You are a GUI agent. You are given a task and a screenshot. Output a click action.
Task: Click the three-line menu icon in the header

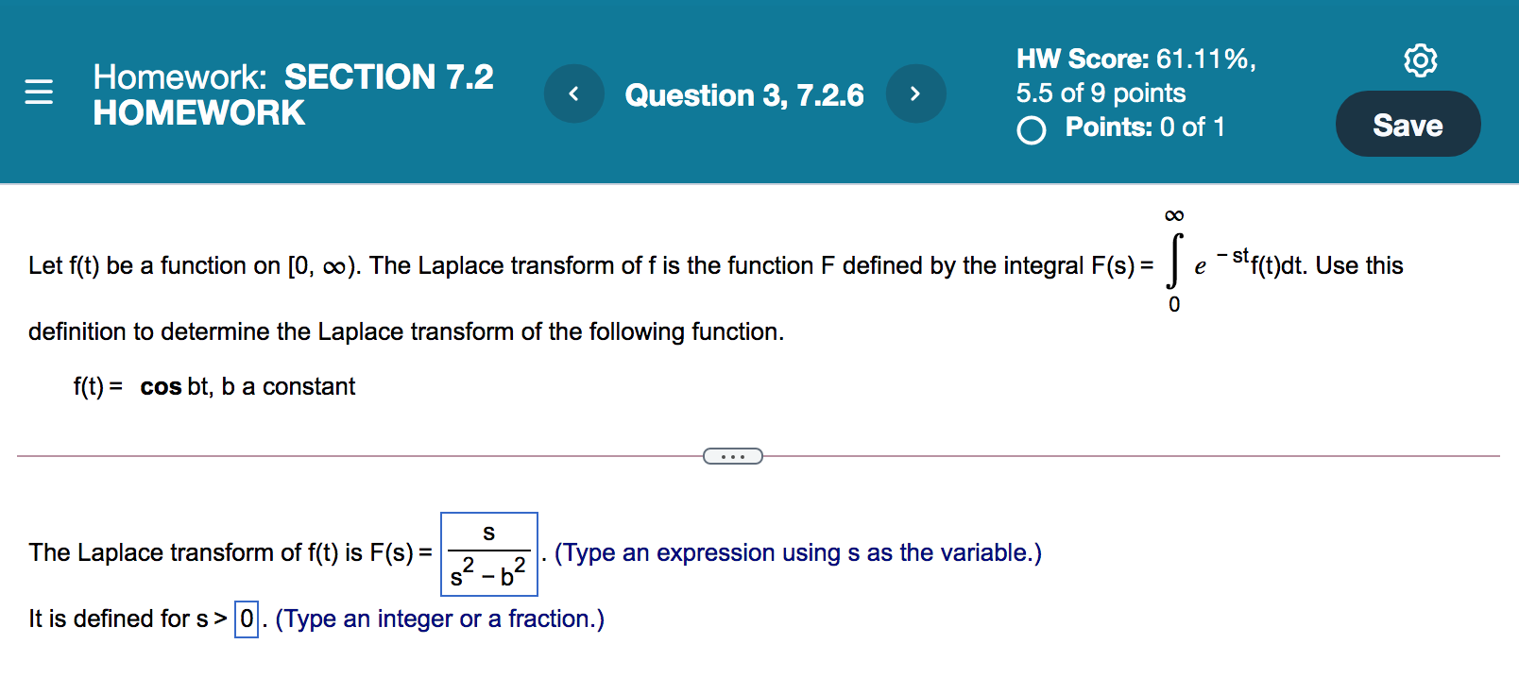37,92
